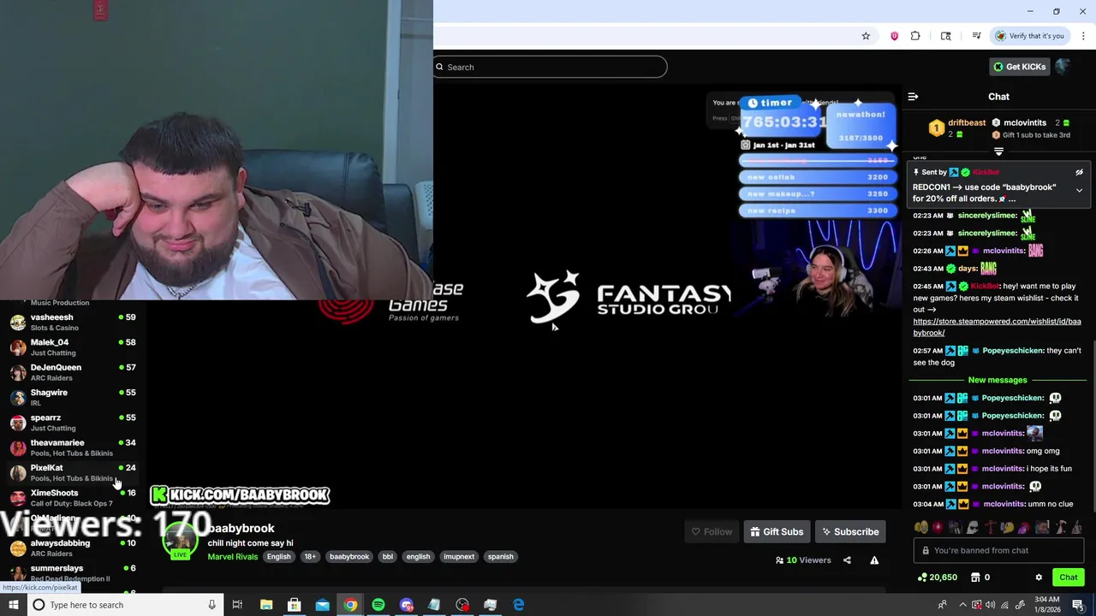Click taskbar Type here to search box
The image size is (1096, 616).
(x=124, y=605)
